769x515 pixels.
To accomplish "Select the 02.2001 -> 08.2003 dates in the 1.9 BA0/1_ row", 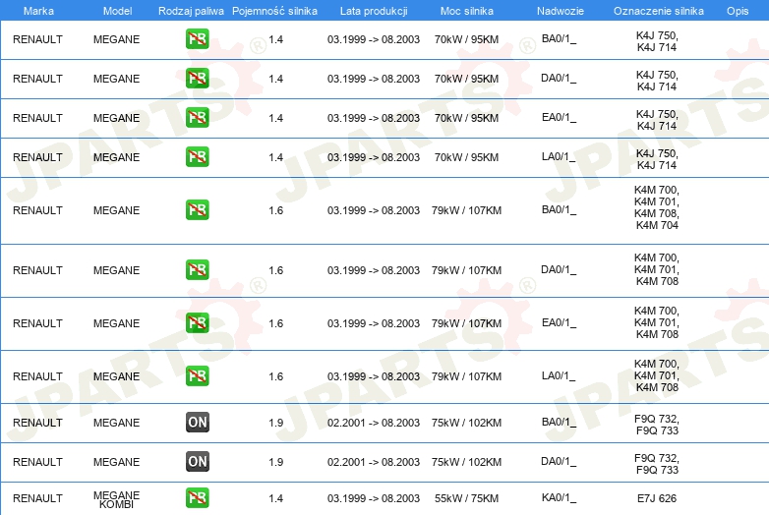I will coord(374,423).
